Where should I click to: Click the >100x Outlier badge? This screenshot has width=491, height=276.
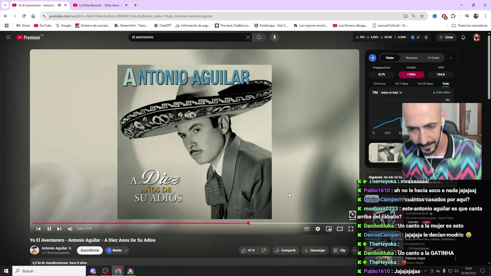[x=411, y=74]
